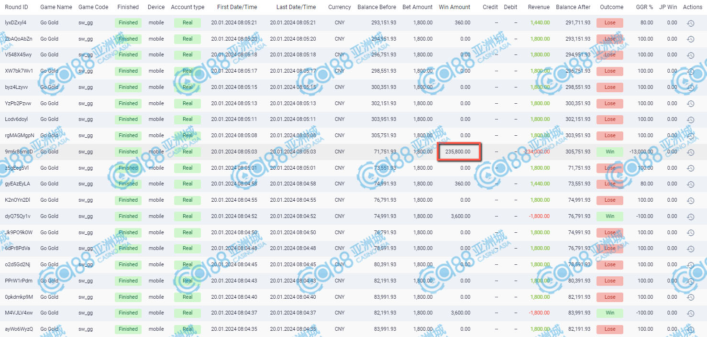Click Win outcome badge for round 9m6r86mdD

[609, 152]
